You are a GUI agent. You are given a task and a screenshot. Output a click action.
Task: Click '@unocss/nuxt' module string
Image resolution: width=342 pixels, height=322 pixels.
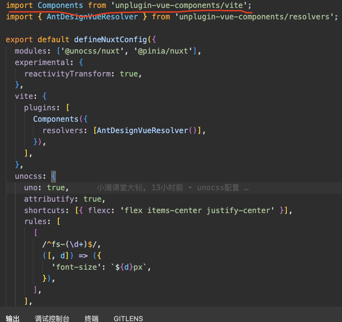pos(93,51)
